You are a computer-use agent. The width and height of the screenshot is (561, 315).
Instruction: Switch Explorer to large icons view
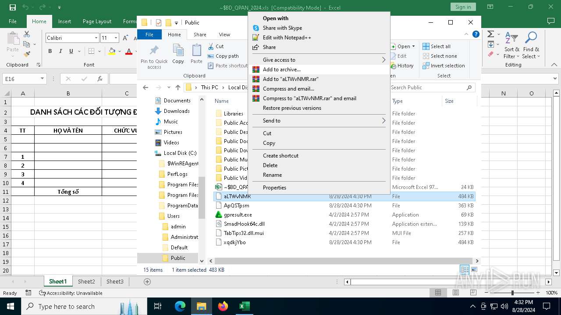pos(474,269)
